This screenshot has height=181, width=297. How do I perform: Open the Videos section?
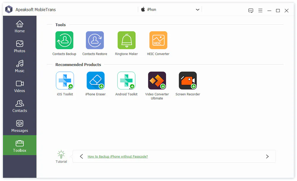click(19, 86)
